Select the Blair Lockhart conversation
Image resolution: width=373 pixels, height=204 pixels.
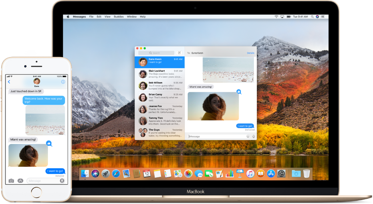tap(160, 74)
